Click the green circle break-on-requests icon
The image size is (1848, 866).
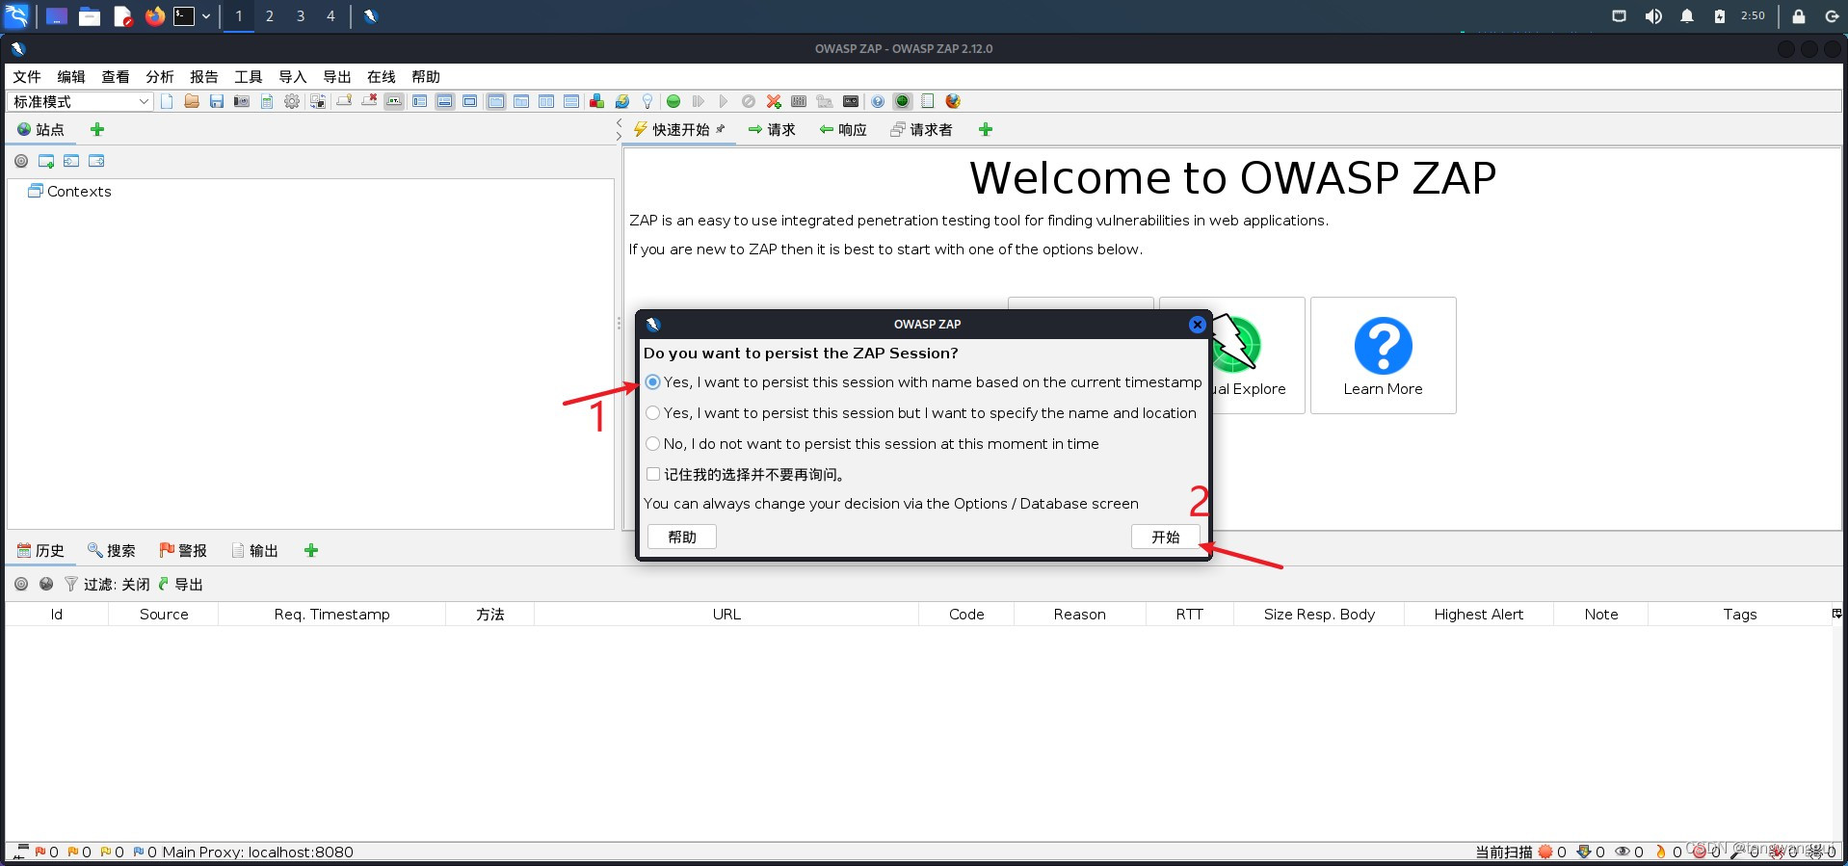pyautogui.click(x=673, y=101)
